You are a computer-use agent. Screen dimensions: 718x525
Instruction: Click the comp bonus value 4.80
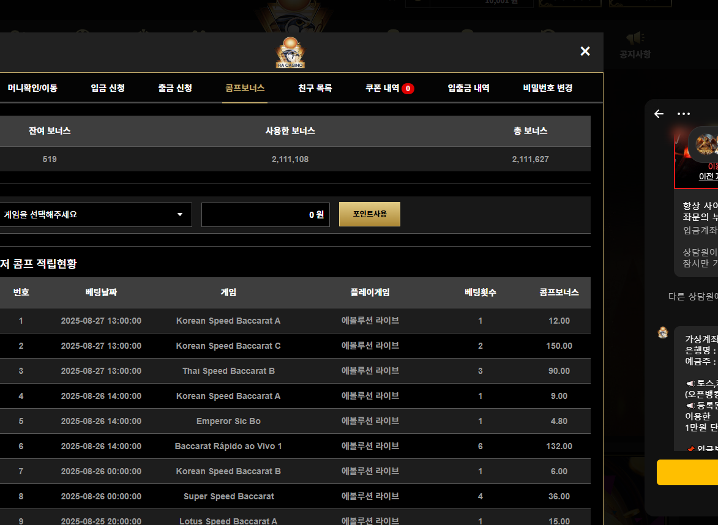(559, 421)
